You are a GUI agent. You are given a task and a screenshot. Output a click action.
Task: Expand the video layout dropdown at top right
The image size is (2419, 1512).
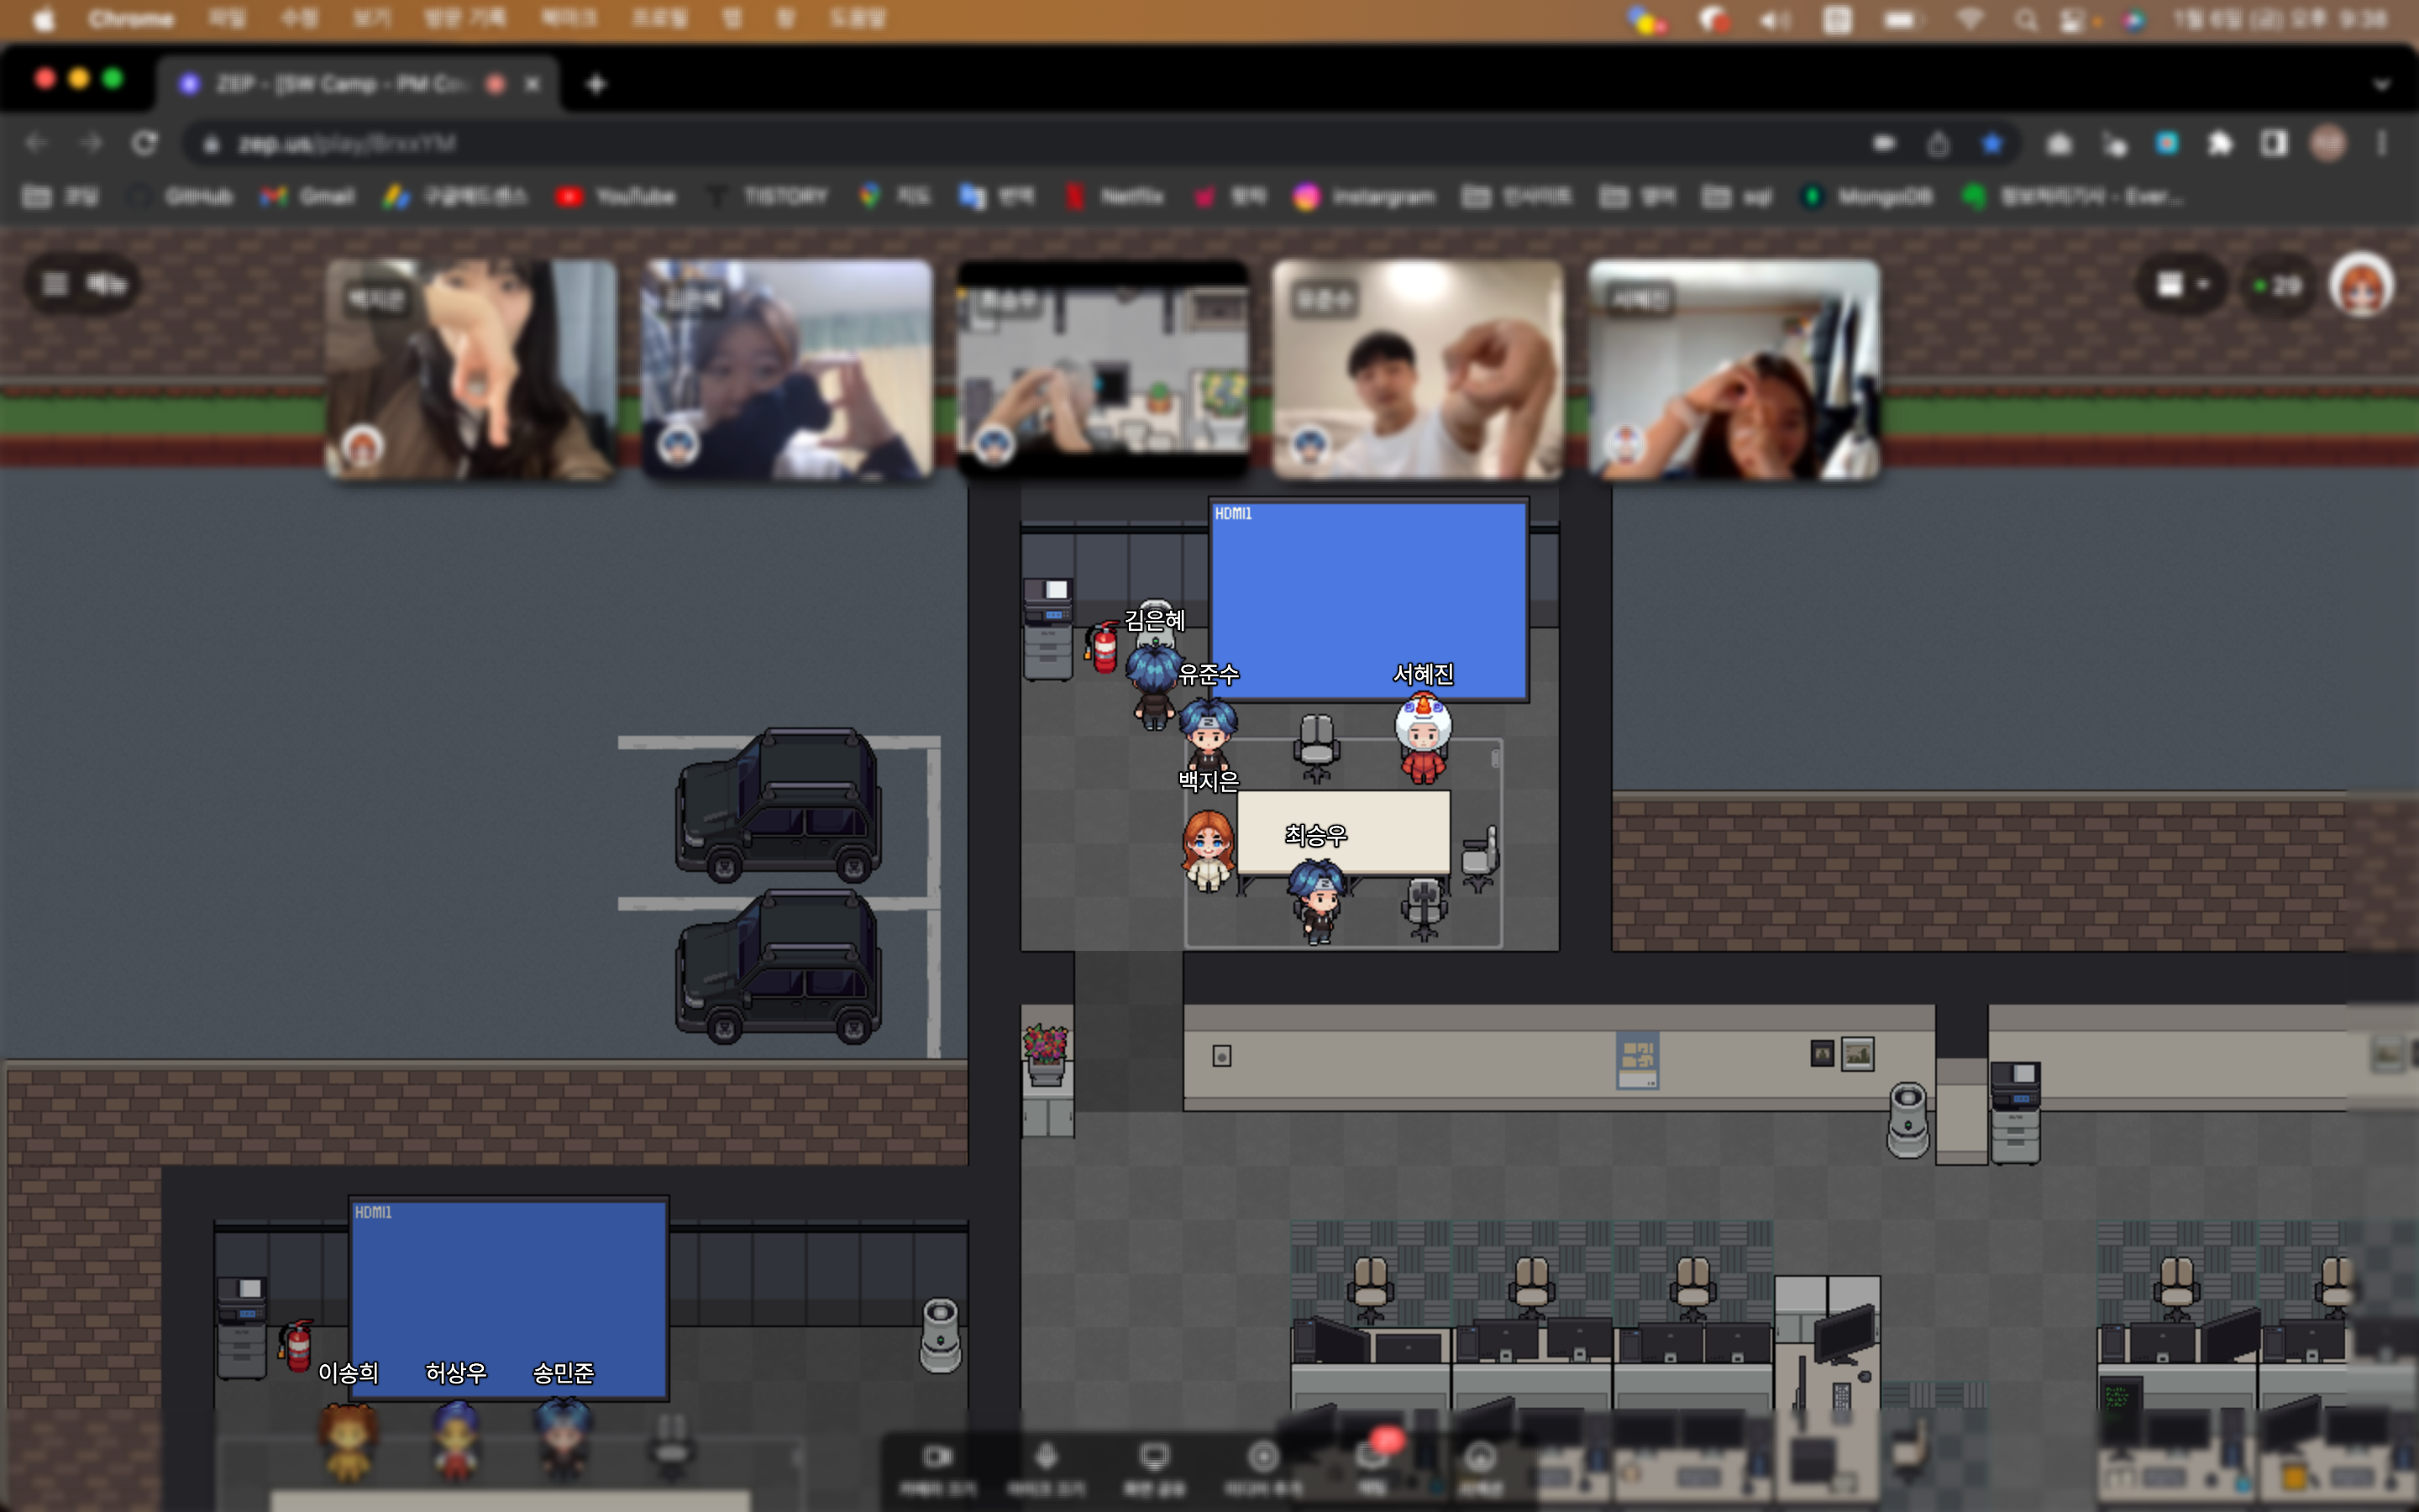[2181, 286]
